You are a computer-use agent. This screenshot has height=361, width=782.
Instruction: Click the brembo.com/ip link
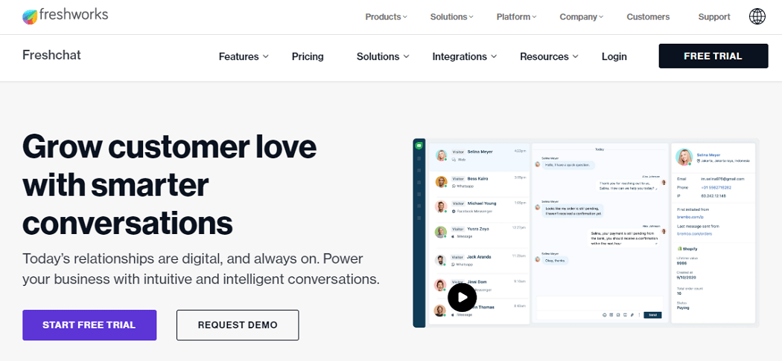(x=690, y=218)
